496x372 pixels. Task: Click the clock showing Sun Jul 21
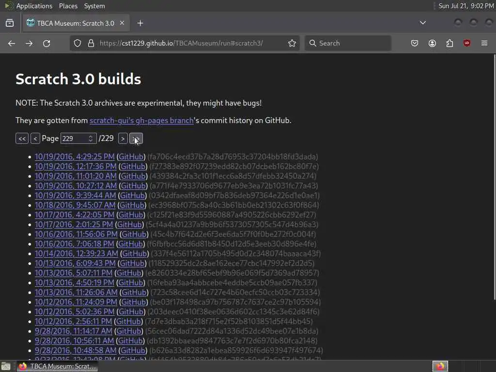tap(466, 6)
